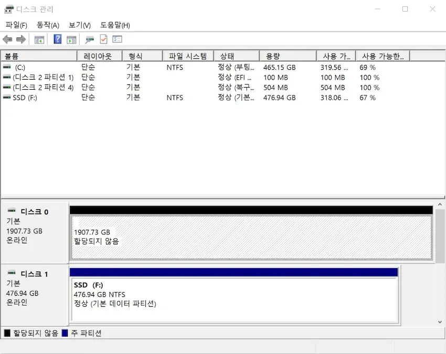Click the 정상 (EFI ... status cell

tap(235, 77)
